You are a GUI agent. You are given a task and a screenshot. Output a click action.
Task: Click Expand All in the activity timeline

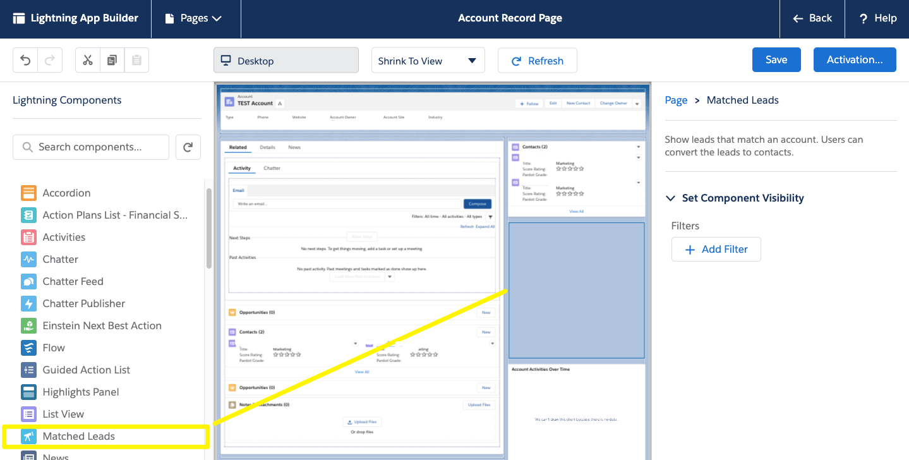[485, 226]
